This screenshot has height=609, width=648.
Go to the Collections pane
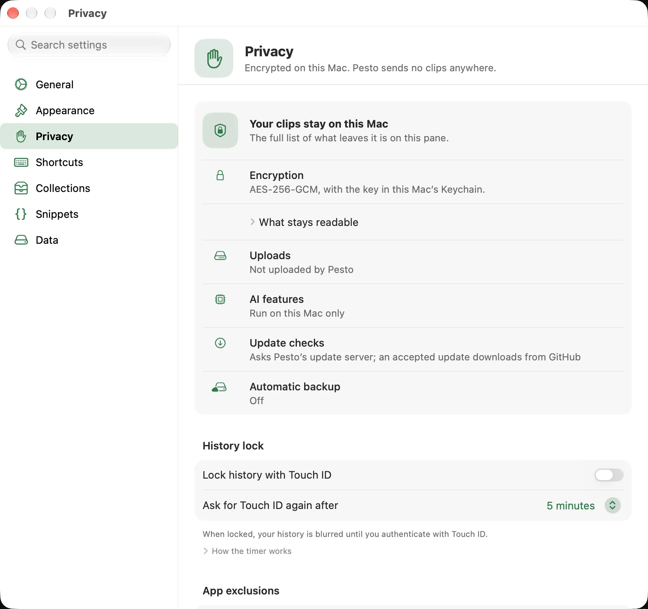89,188
